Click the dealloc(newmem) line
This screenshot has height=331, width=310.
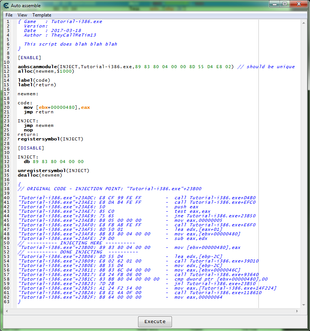(x=40, y=175)
